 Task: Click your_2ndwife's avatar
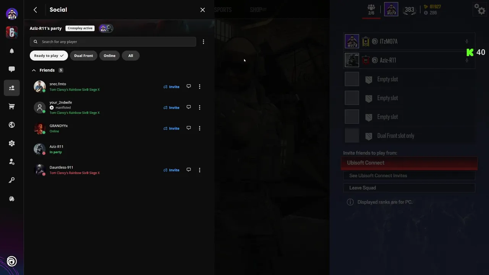40,108
